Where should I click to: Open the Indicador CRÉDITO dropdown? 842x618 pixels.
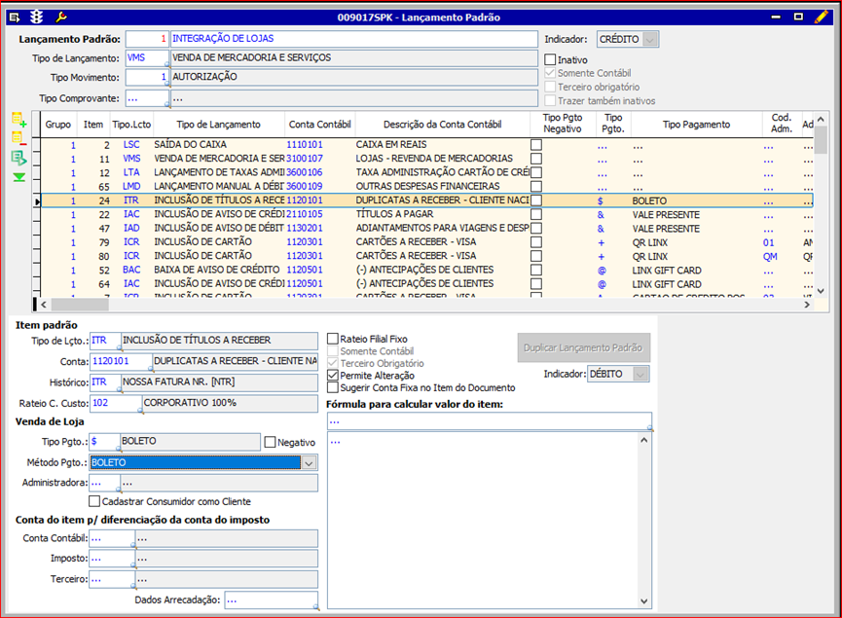[x=650, y=39]
